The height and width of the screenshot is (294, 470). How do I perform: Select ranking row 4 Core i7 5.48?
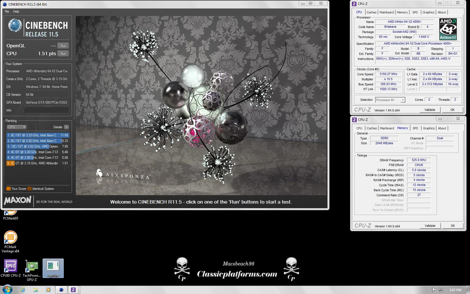point(37,152)
